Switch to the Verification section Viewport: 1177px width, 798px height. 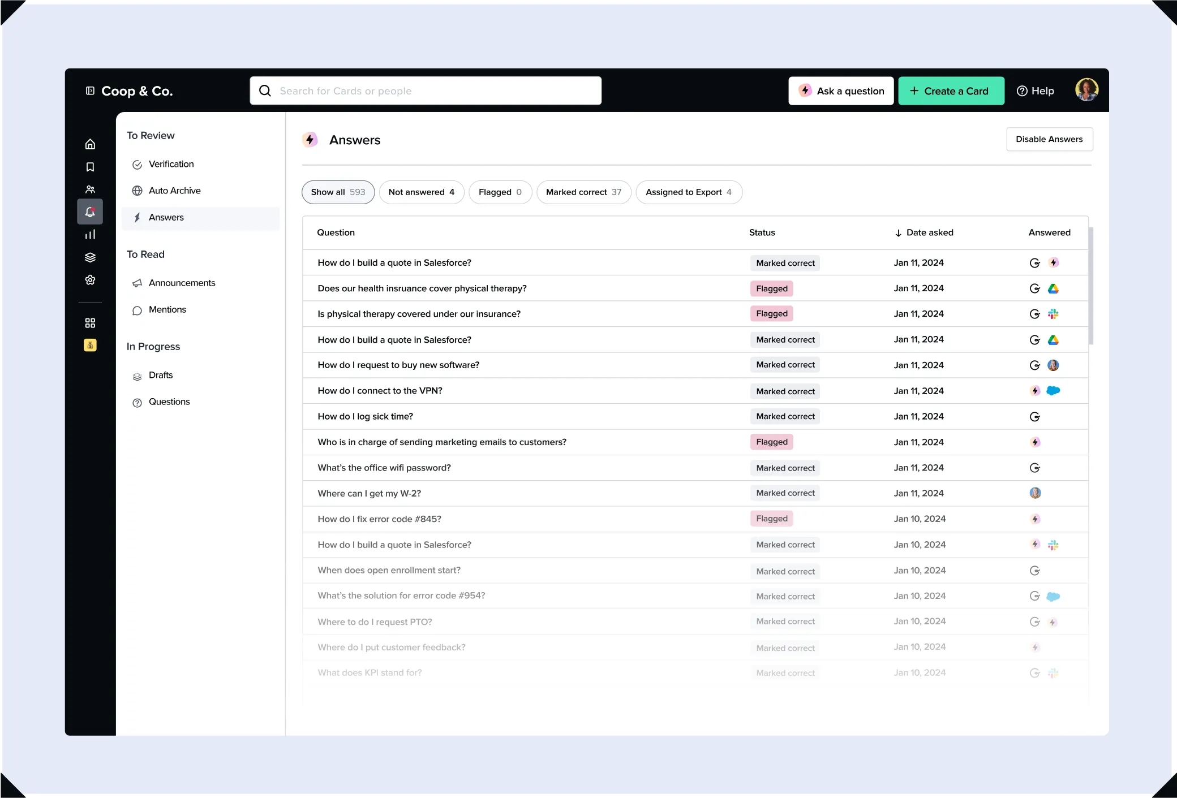[x=171, y=164]
